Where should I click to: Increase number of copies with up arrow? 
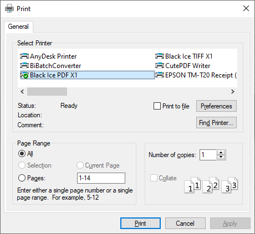tap(221, 153)
